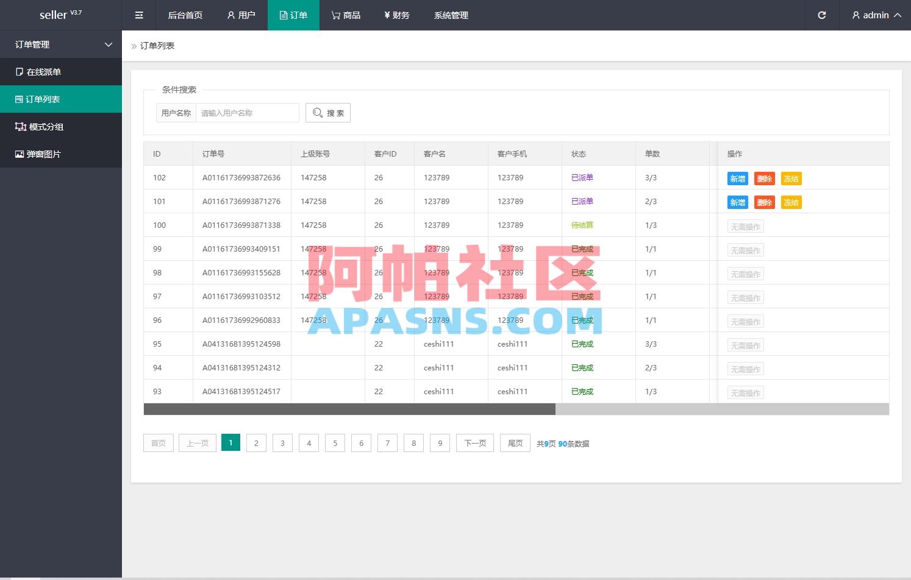The image size is (911, 580).
Task: Click the 搜索 search button
Action: point(327,112)
